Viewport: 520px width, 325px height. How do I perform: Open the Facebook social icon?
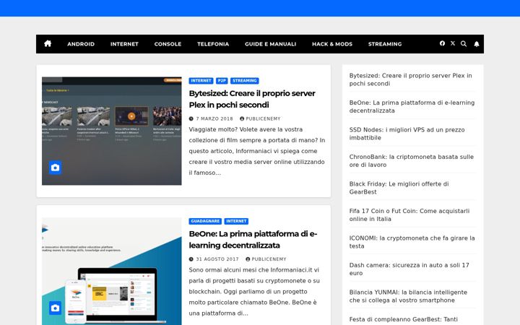(442, 43)
